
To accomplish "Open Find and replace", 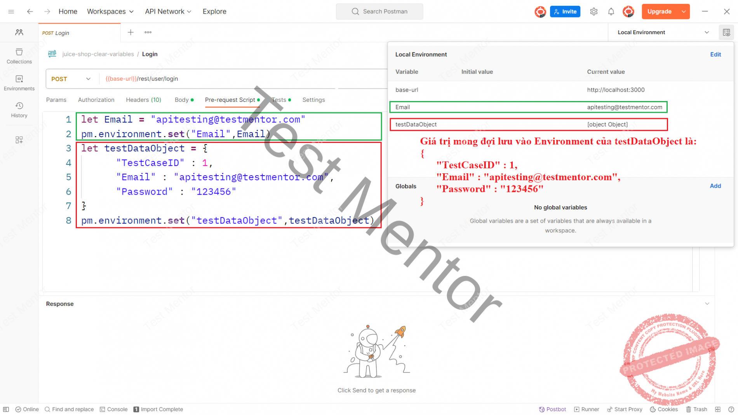I will point(69,409).
